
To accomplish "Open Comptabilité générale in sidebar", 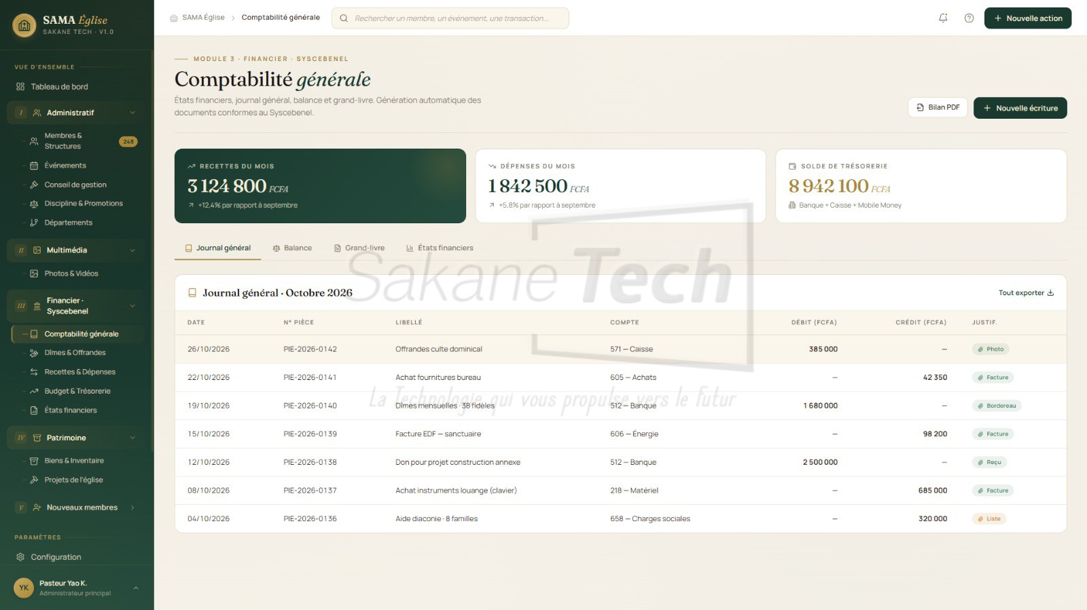I will pos(77,334).
